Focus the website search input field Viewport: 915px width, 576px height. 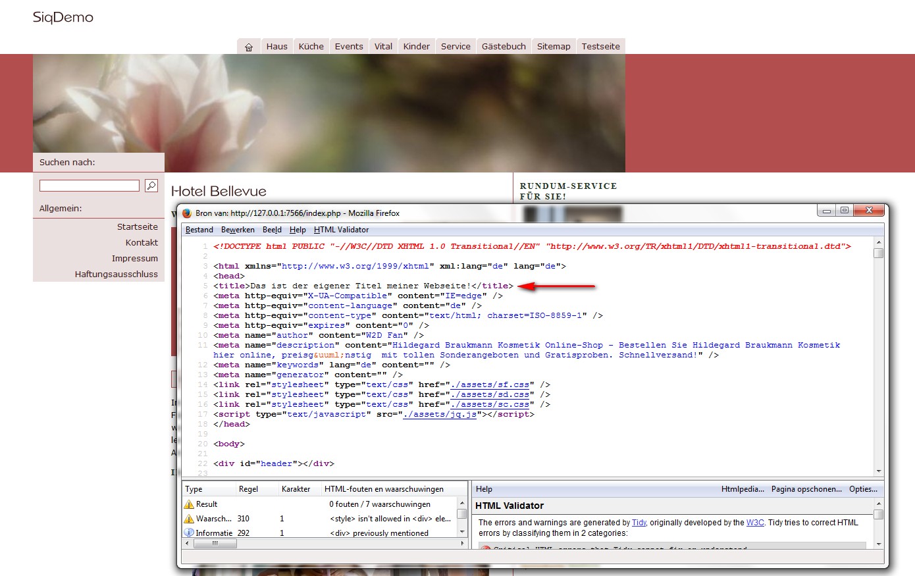pos(90,186)
